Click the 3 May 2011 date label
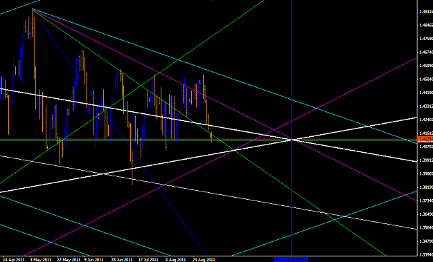433x262 pixels. click(x=41, y=259)
